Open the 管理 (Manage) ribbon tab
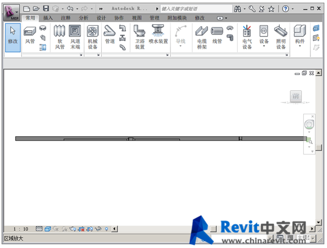Screen dimensions: 327x248 pyautogui.click(x=154, y=18)
